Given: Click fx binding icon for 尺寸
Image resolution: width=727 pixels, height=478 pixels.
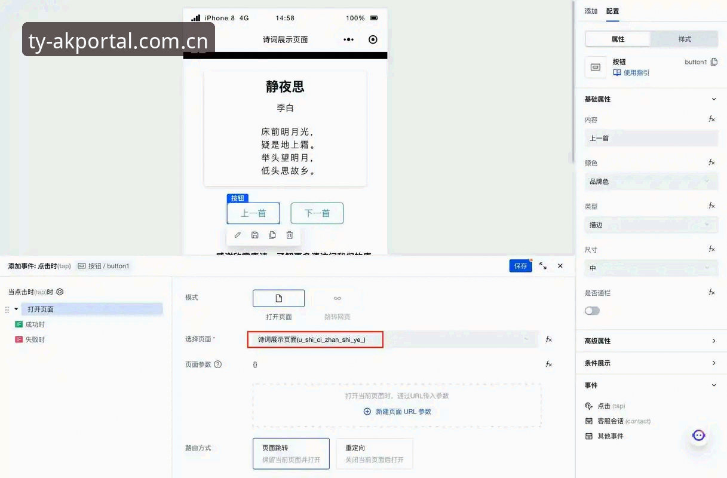Looking at the screenshot, I should (x=711, y=249).
